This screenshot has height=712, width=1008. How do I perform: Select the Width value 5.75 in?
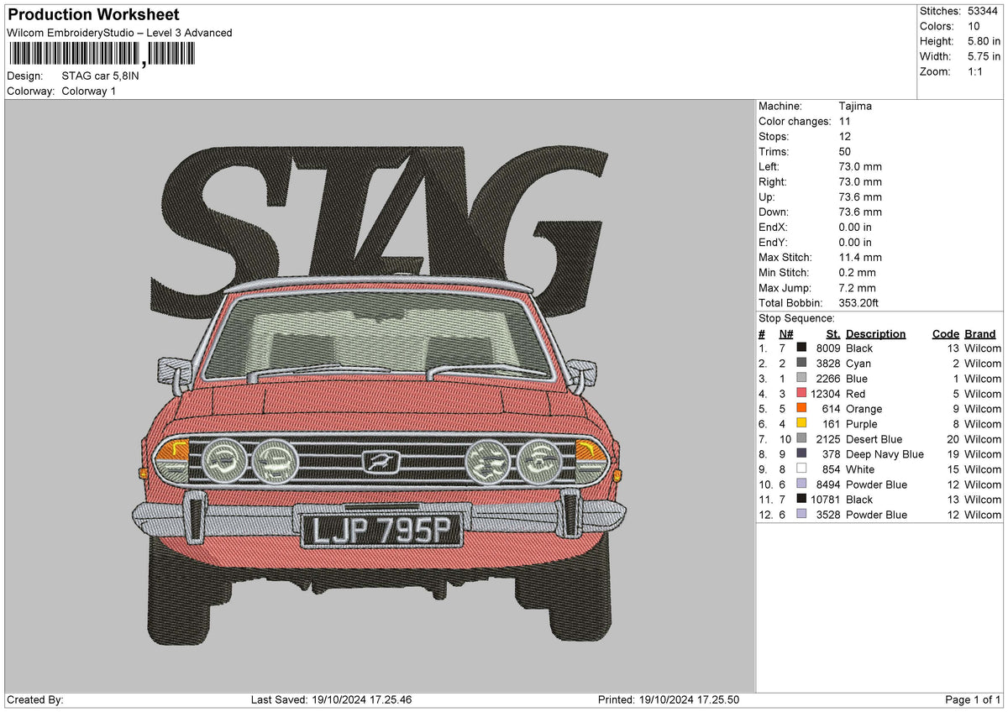point(984,56)
